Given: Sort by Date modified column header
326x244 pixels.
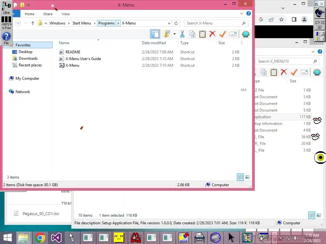Looking at the screenshot, I should 154,43.
